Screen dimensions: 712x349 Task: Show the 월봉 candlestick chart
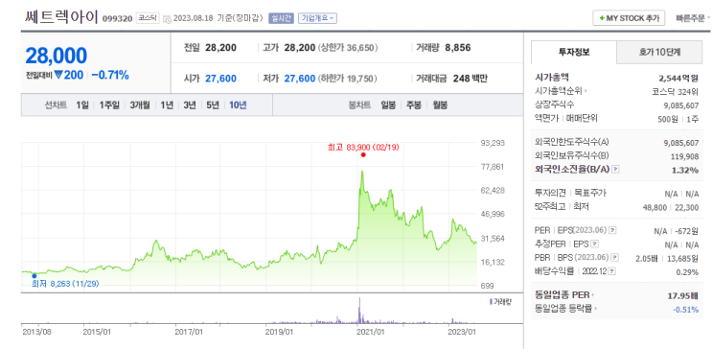tap(440, 105)
